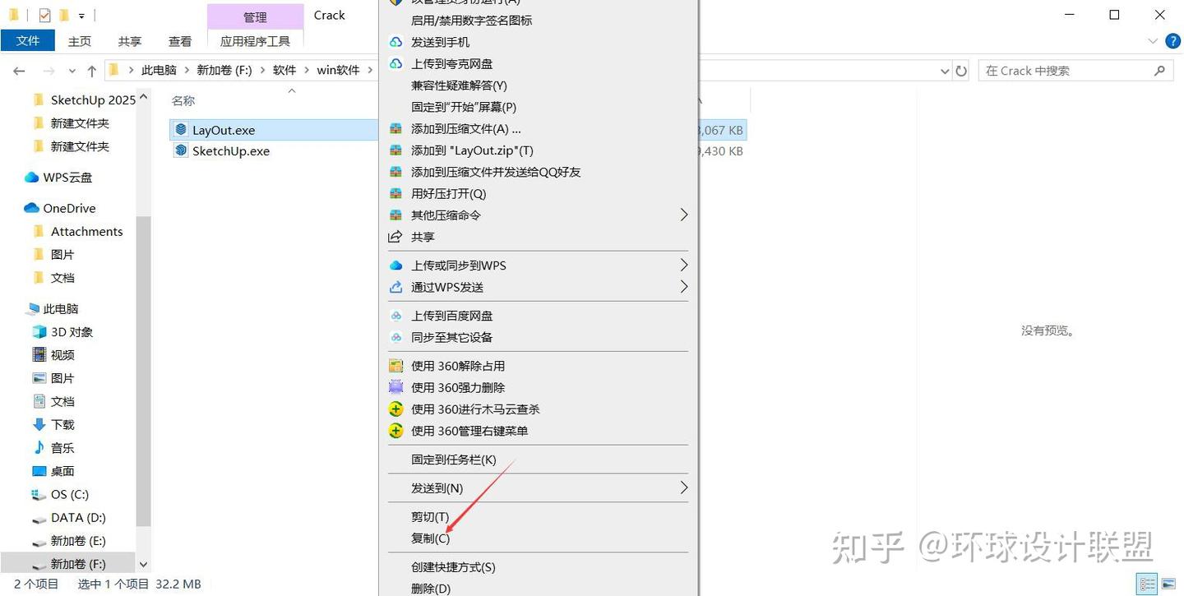The image size is (1184, 596).
Task: Click the WPS云盘 cloud icon in sidebar
Action: point(30,177)
